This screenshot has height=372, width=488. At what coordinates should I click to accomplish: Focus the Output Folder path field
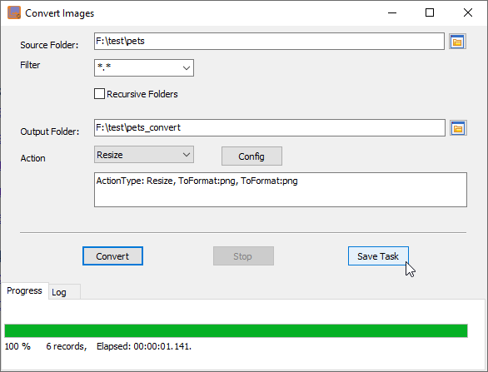[x=270, y=127]
